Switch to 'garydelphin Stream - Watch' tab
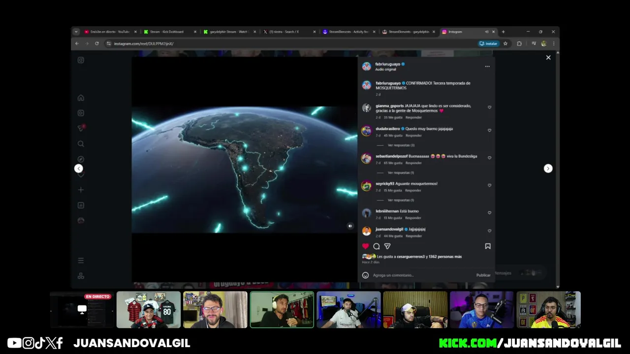Image resolution: width=630 pixels, height=354 pixels. pos(229,32)
